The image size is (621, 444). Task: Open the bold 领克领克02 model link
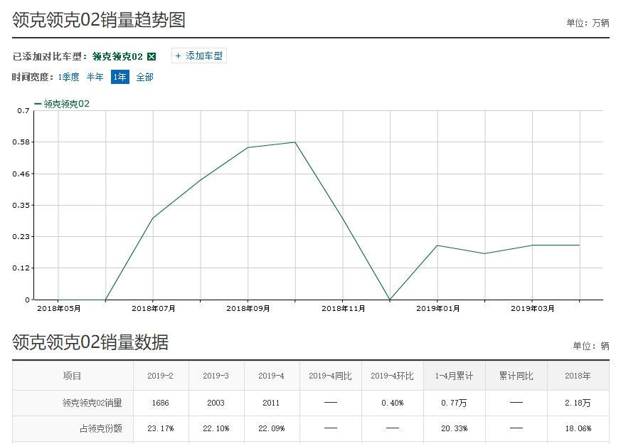117,56
